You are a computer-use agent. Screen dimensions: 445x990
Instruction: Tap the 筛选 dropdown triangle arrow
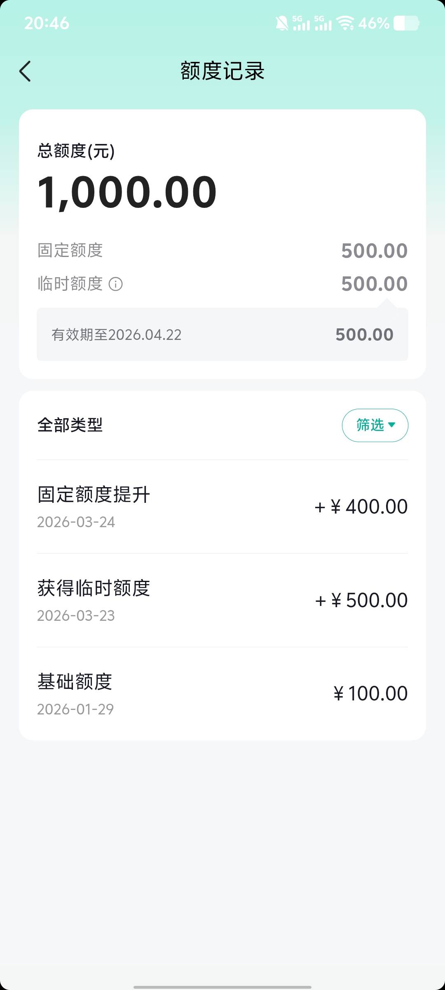(x=392, y=425)
